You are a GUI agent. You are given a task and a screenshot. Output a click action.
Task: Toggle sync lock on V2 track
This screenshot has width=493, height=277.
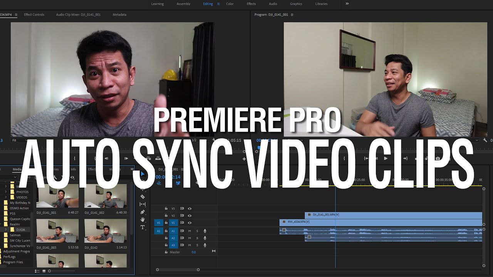pos(182,215)
